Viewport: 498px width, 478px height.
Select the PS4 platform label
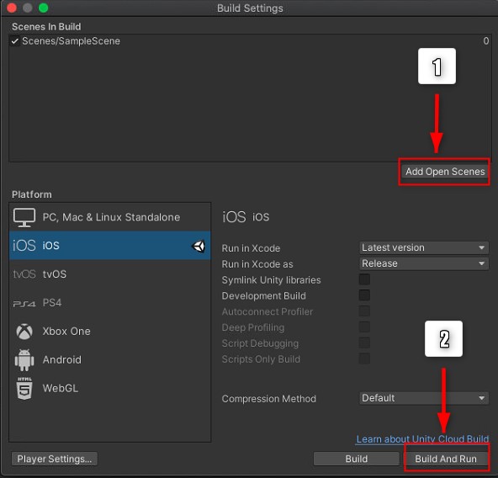tap(52, 303)
